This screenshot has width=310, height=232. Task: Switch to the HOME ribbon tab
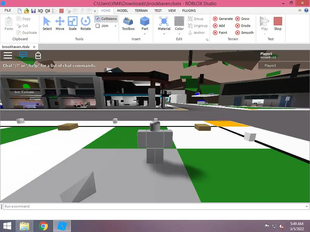click(x=106, y=11)
